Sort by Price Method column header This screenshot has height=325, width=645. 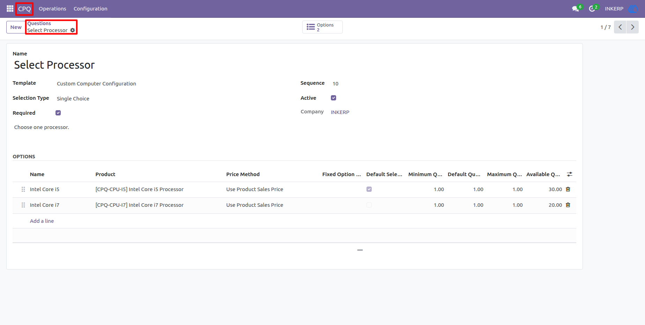tap(243, 174)
